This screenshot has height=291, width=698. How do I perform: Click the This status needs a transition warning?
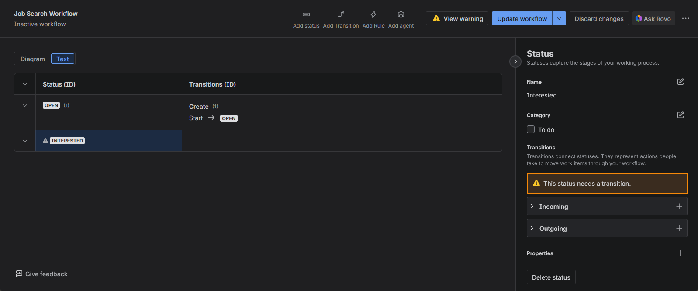coord(607,184)
